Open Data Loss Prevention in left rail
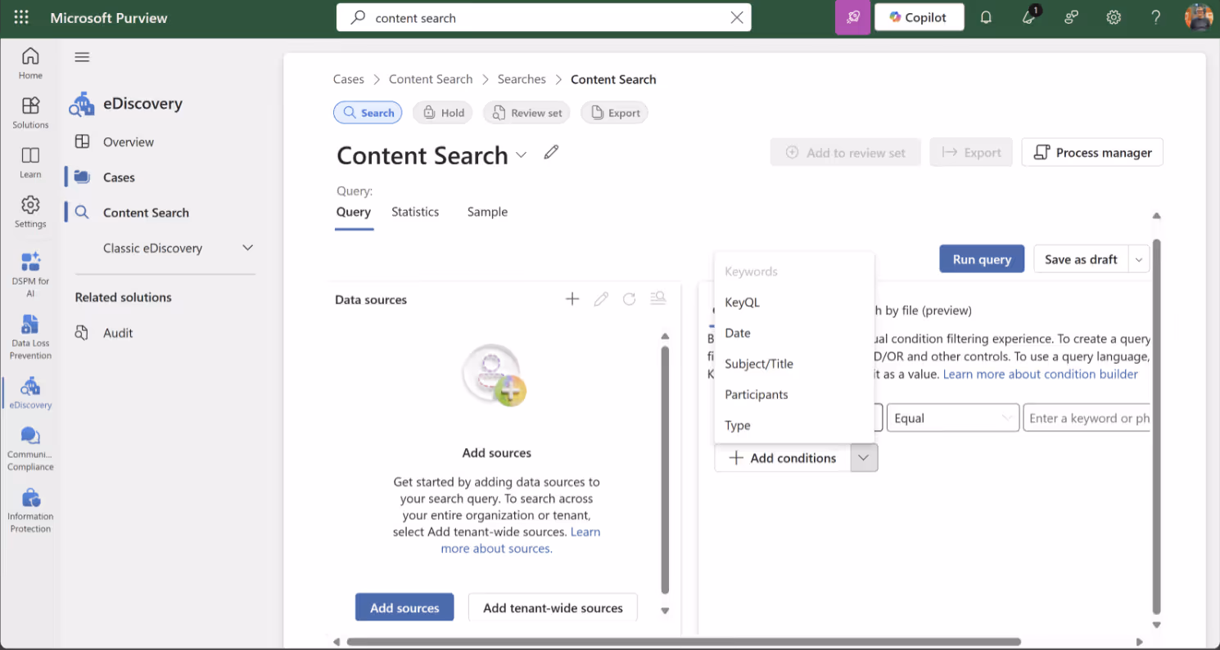This screenshot has height=650, width=1220. point(30,337)
